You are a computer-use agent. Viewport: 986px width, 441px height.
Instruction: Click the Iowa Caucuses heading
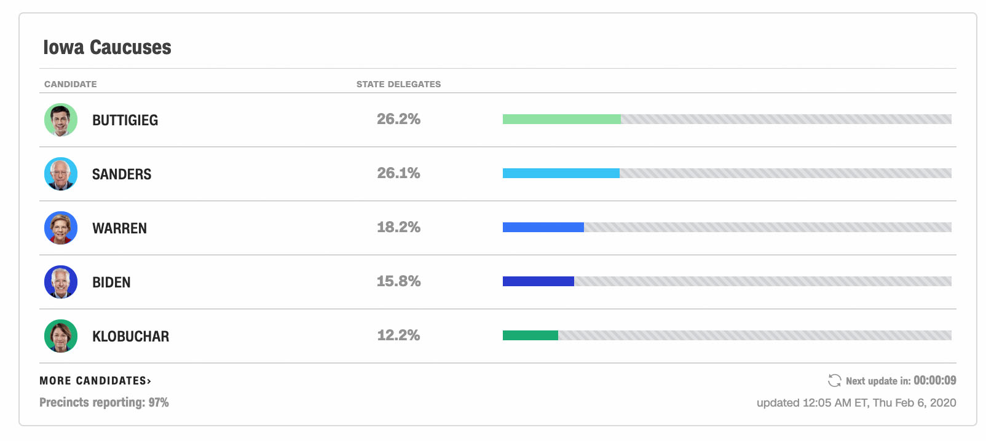point(107,47)
